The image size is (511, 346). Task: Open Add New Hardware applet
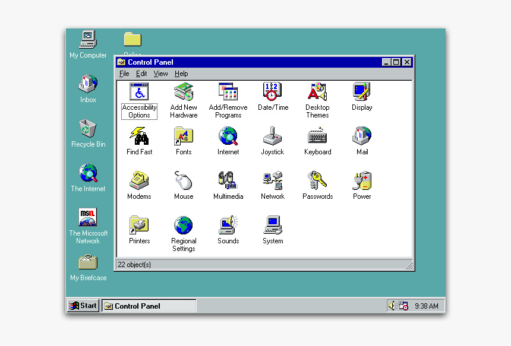pyautogui.click(x=184, y=93)
